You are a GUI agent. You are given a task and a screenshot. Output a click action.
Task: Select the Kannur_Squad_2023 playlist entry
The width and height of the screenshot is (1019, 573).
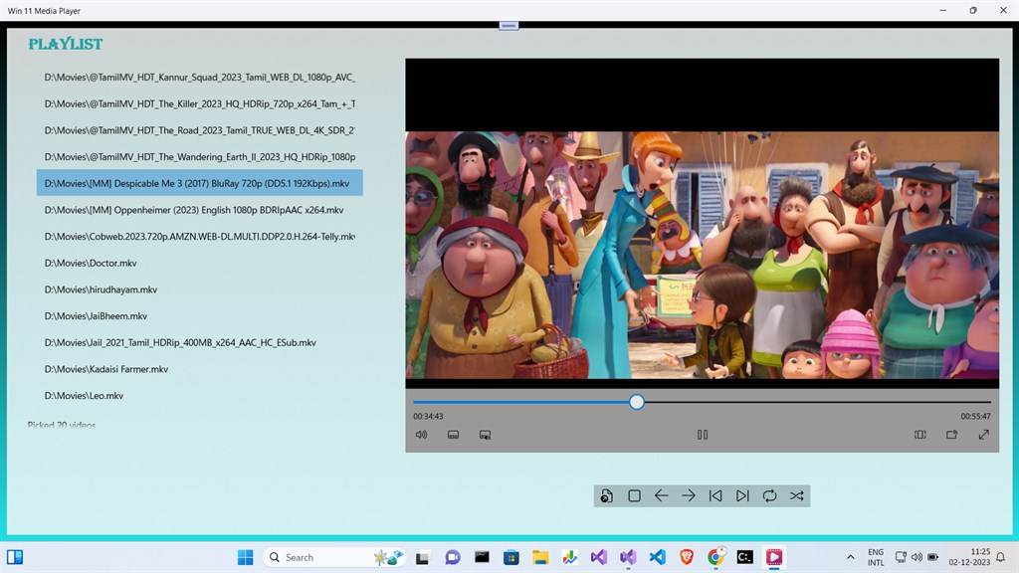(x=199, y=78)
